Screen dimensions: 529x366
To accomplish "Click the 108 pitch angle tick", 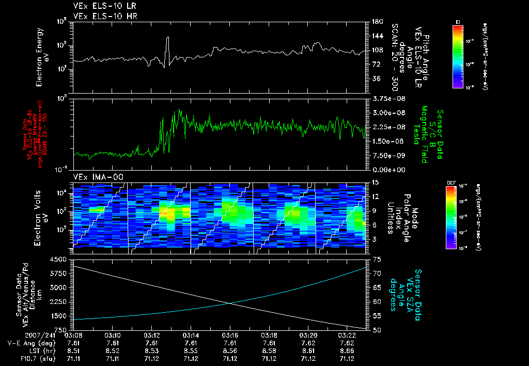I will (377, 50).
